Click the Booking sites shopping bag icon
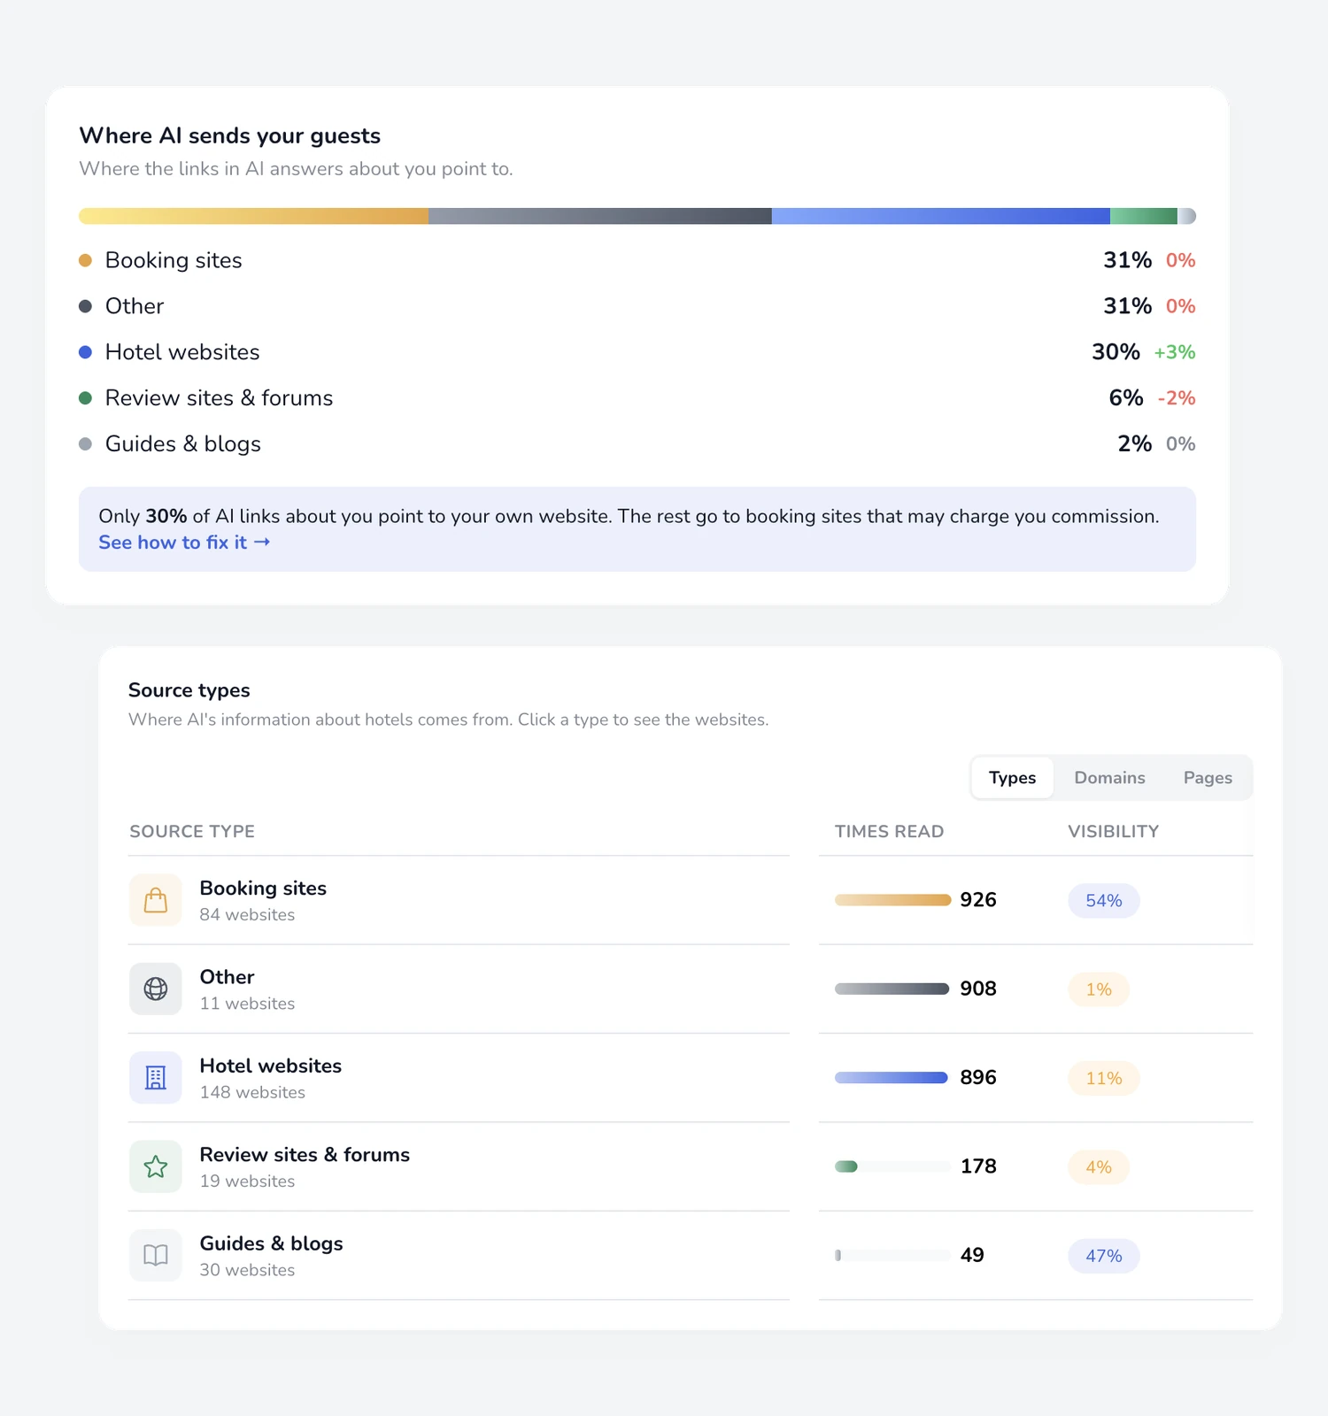The height and width of the screenshot is (1416, 1328). [x=156, y=900]
